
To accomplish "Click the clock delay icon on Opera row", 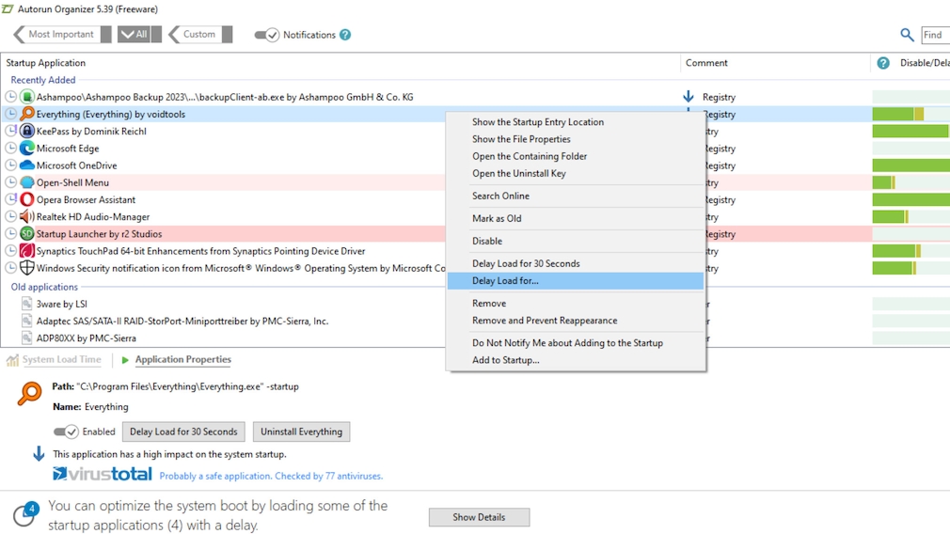I will [x=11, y=199].
